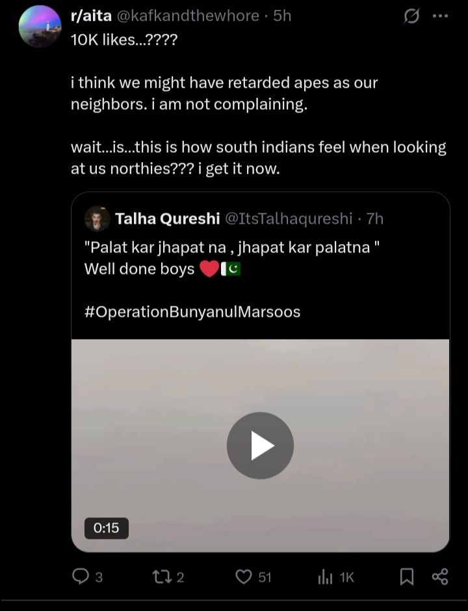Open the share icon
The width and height of the screenshot is (468, 611).
(x=440, y=577)
